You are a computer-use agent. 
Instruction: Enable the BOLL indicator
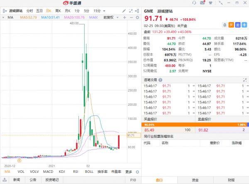coord(89,172)
